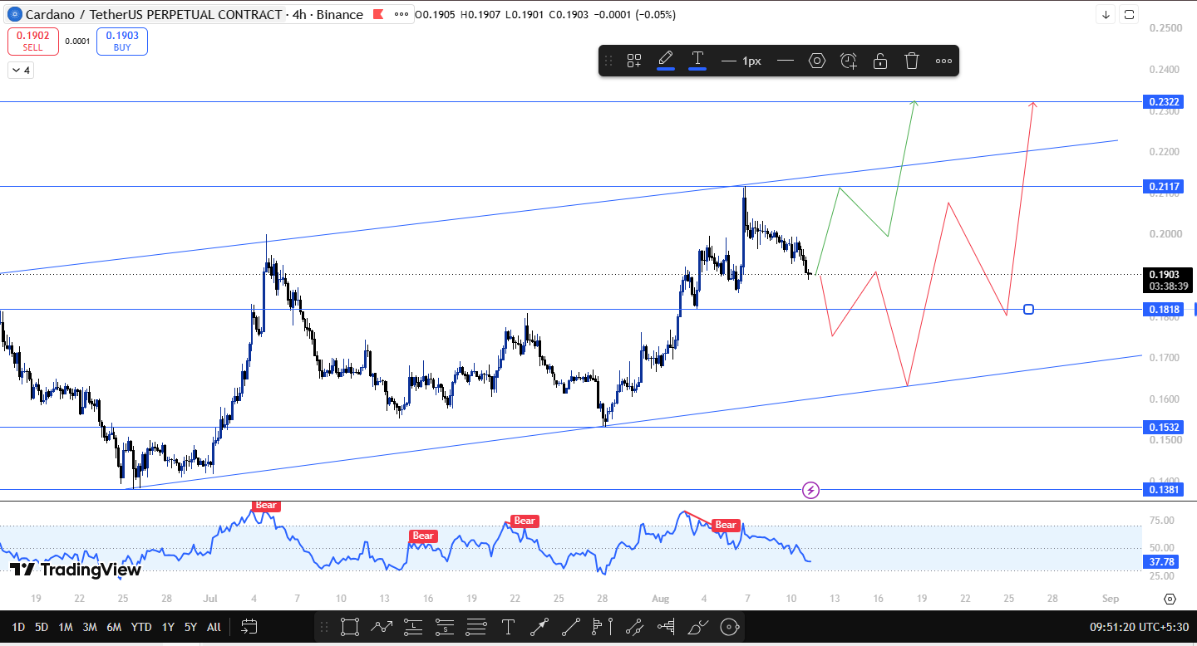
Task: Select the YTD time range
Action: tap(141, 627)
